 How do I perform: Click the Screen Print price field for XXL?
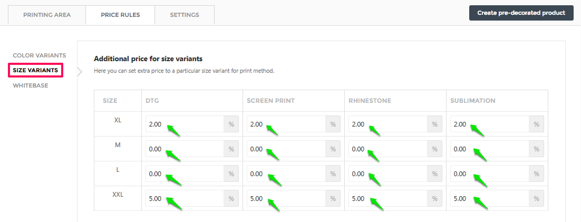point(286,198)
